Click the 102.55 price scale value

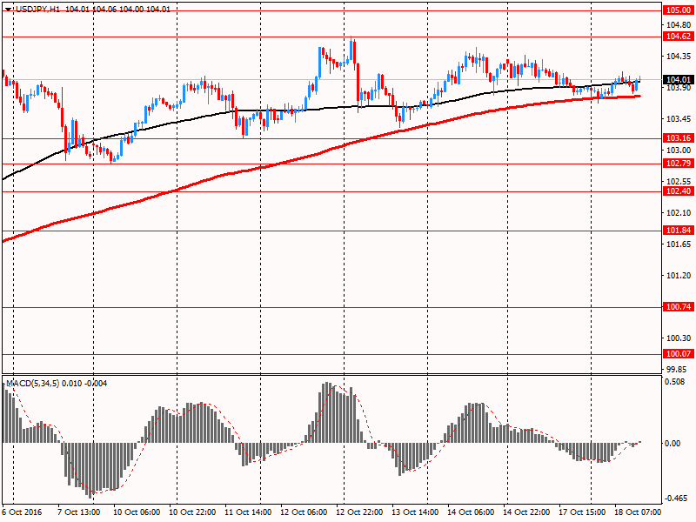[x=679, y=182]
